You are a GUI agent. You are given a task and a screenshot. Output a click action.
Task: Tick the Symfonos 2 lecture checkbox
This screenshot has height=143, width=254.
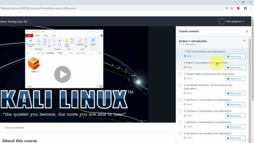point(180,111)
